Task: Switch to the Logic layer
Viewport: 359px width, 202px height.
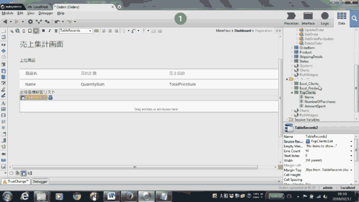Action: pyautogui.click(x=325, y=19)
